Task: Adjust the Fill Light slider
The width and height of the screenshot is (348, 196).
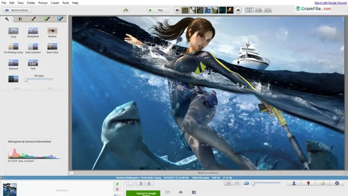Action: pyautogui.click(x=39, y=79)
